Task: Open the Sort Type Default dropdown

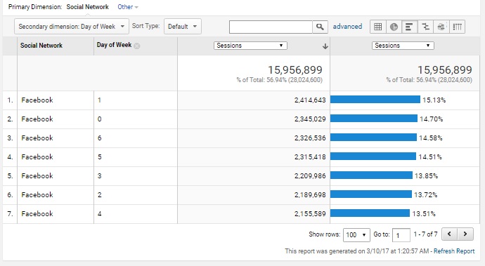Action: point(183,27)
